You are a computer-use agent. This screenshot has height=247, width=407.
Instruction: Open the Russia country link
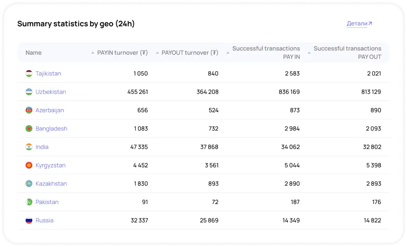coord(44,221)
